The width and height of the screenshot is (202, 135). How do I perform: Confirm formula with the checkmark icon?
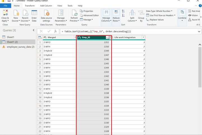point(49,31)
